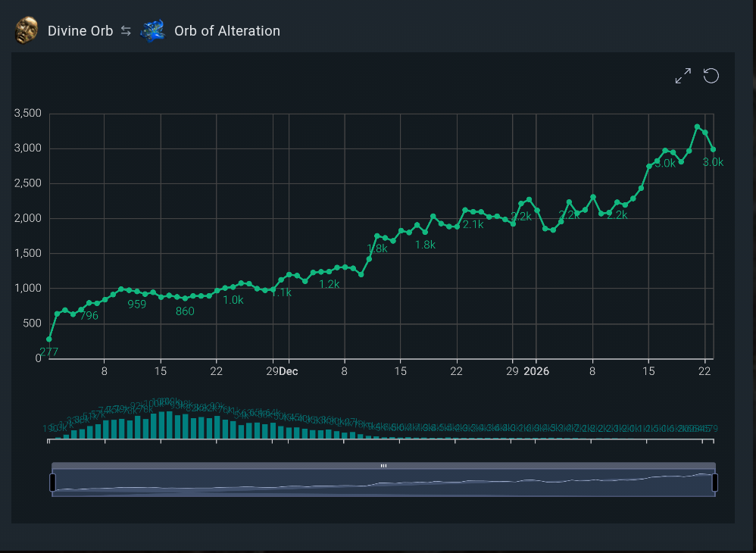
Task: Click the 3,500 y-axis label
Action: [27, 114]
